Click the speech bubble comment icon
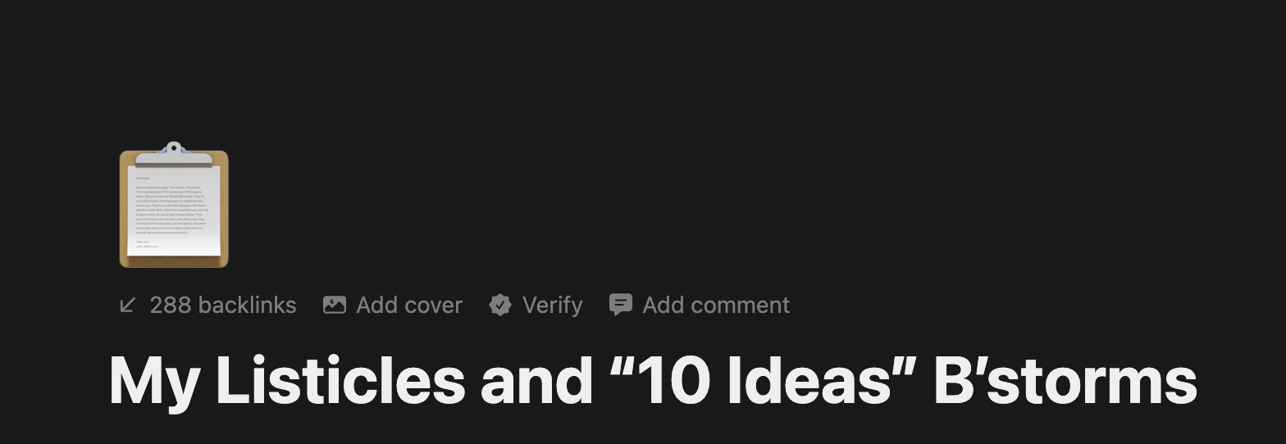This screenshot has width=1286, height=444. coord(621,306)
